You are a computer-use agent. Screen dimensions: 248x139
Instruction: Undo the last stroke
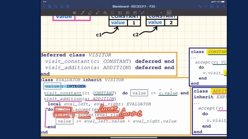coord(200,7)
